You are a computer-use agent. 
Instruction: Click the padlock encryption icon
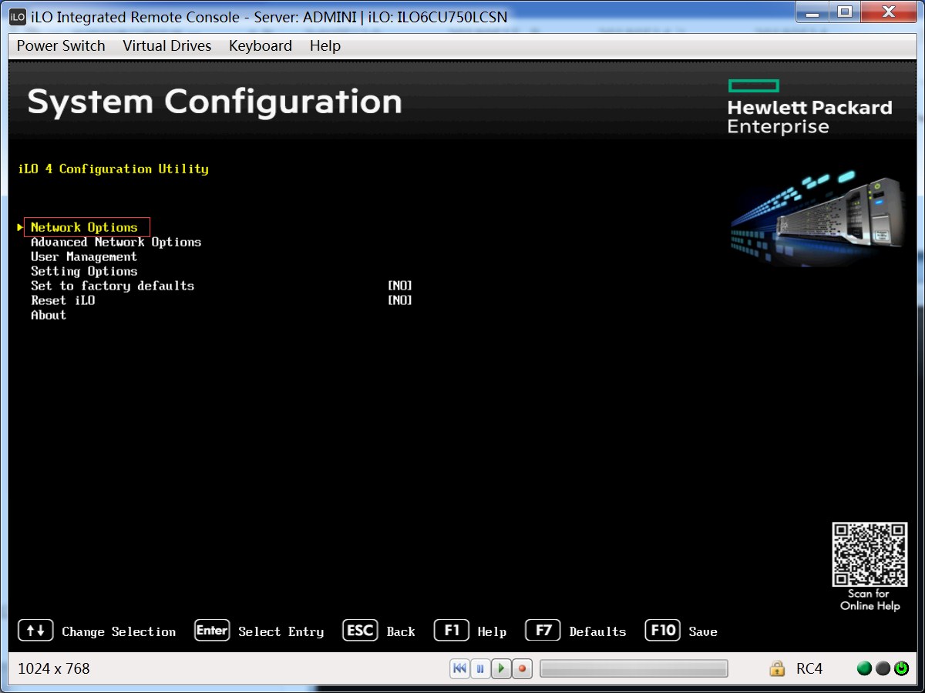[777, 668]
